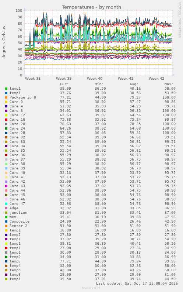Select the Core 36 legend entry

(x=17, y=155)
